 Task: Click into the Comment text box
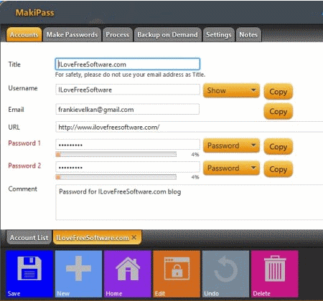coord(189,202)
